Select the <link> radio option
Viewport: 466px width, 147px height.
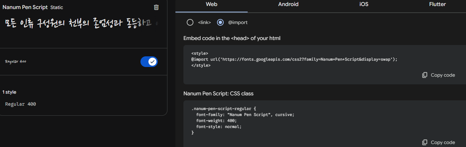(x=190, y=22)
